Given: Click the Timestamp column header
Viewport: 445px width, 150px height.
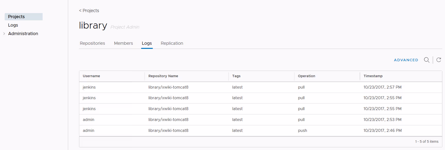Looking at the screenshot, I should point(373,76).
